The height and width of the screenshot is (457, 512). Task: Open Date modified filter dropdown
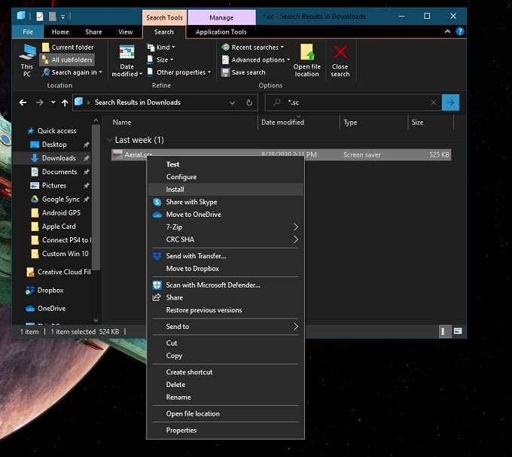tap(126, 61)
